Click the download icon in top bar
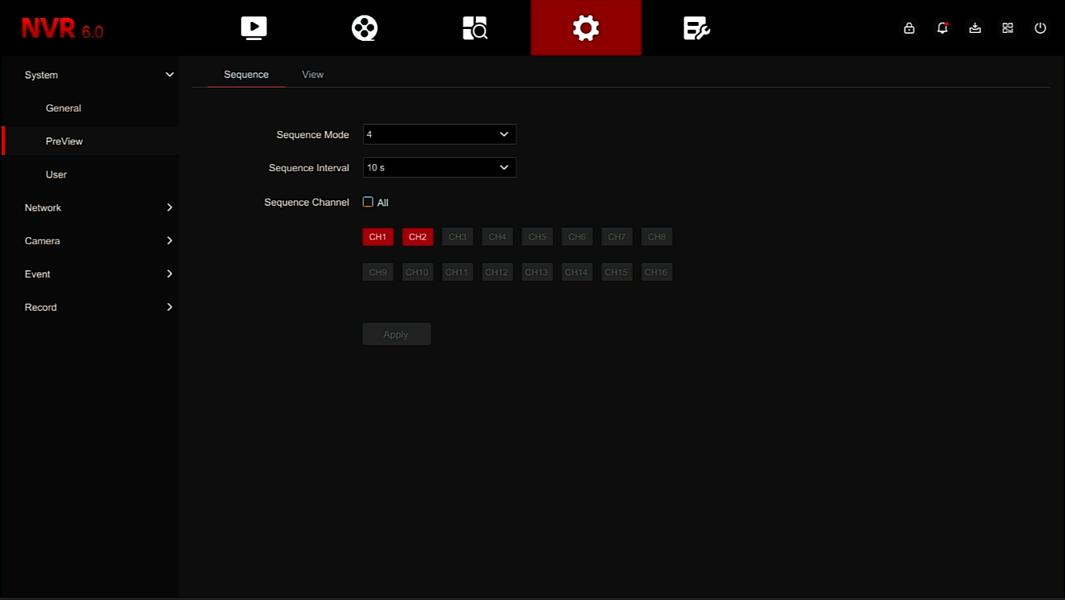 pos(975,28)
